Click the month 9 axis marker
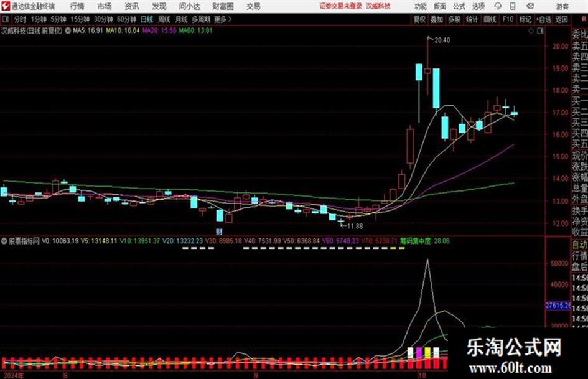This screenshot has width=588, height=379. tap(256, 375)
